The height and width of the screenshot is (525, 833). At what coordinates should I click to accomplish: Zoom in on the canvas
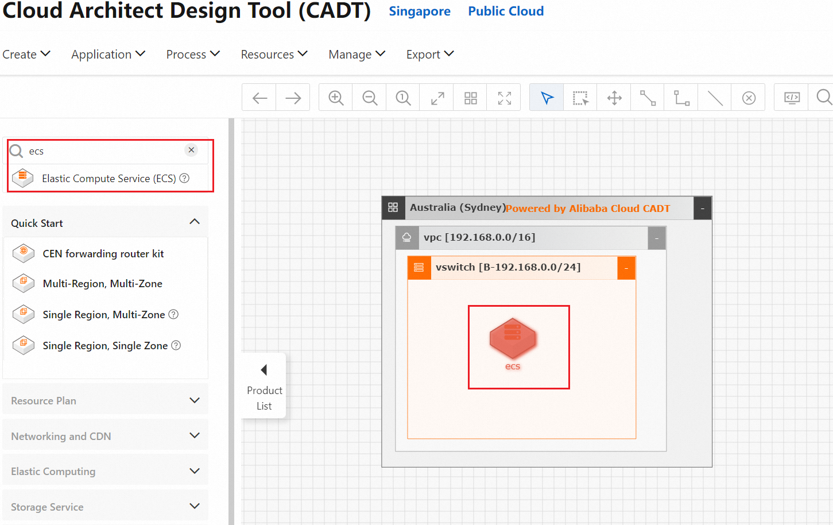[x=336, y=98]
